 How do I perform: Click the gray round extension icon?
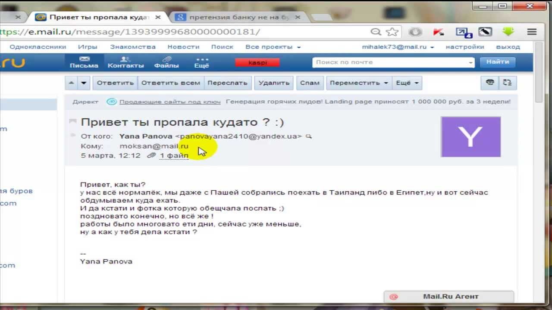pyautogui.click(x=415, y=32)
